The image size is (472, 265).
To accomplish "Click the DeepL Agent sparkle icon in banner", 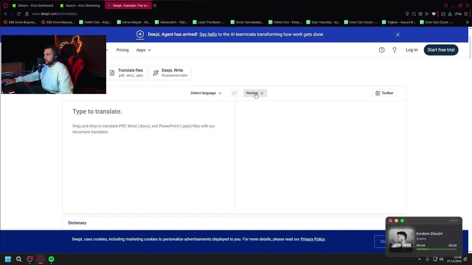I will [x=140, y=34].
